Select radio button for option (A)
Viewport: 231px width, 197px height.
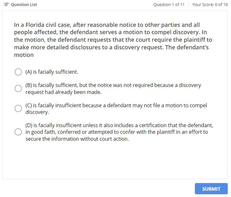point(18,72)
